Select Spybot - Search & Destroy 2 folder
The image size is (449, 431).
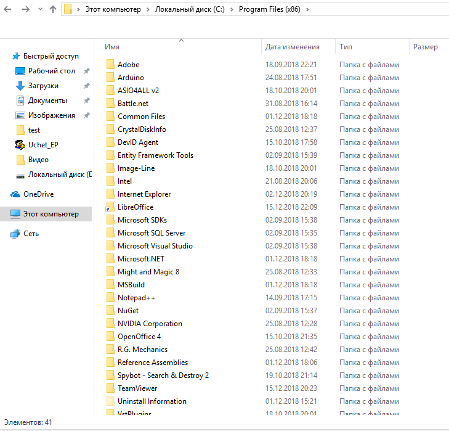pyautogui.click(x=163, y=376)
